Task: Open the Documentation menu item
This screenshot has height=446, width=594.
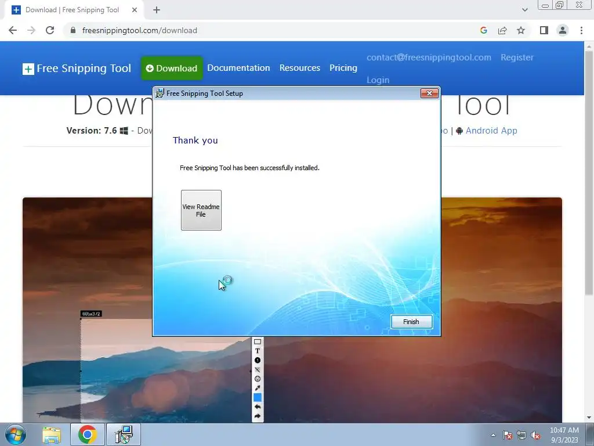Action: click(x=238, y=68)
